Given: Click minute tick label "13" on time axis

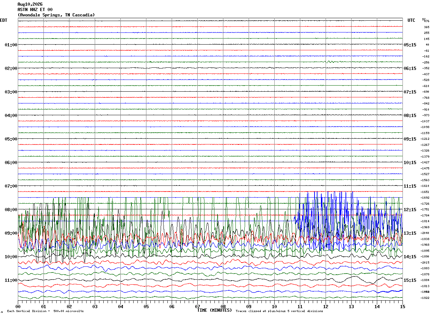Looking at the screenshot, I should [x=351, y=306].
